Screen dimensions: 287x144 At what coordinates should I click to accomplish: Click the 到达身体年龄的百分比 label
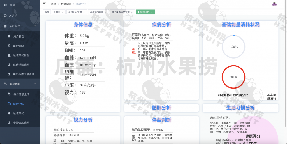[x=233, y=95]
